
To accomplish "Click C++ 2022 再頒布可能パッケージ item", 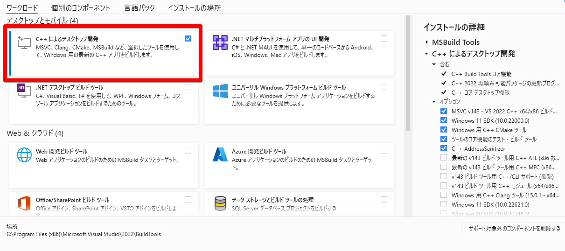I will pos(505,83).
